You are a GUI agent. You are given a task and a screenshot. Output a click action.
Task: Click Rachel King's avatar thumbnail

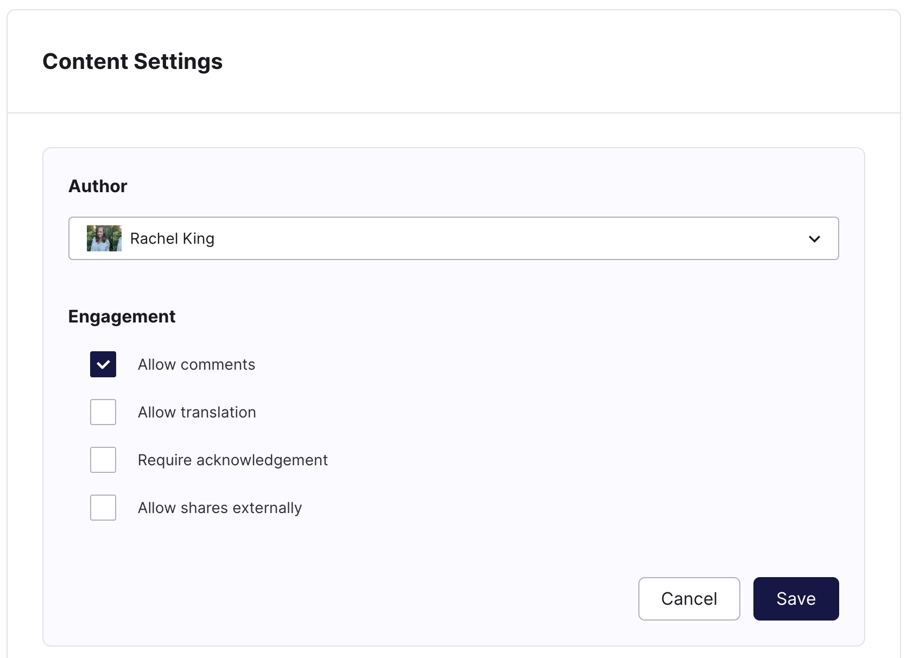point(104,238)
